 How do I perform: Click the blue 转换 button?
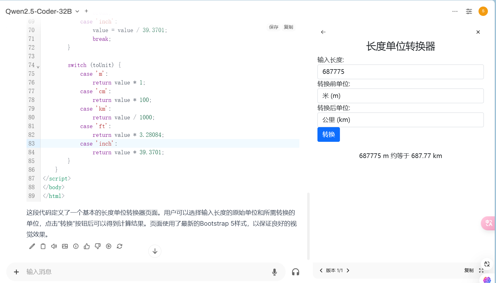click(x=329, y=135)
